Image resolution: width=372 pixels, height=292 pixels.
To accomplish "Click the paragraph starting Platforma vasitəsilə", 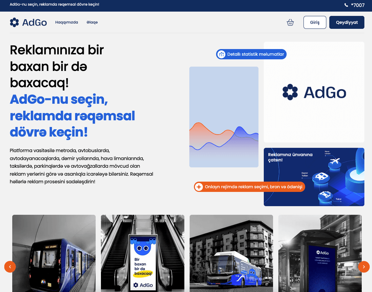I will 81,166.
